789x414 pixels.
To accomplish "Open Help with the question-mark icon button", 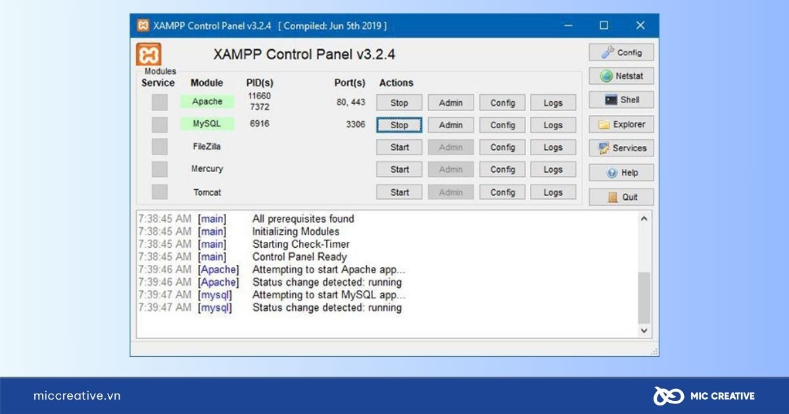I will point(621,173).
